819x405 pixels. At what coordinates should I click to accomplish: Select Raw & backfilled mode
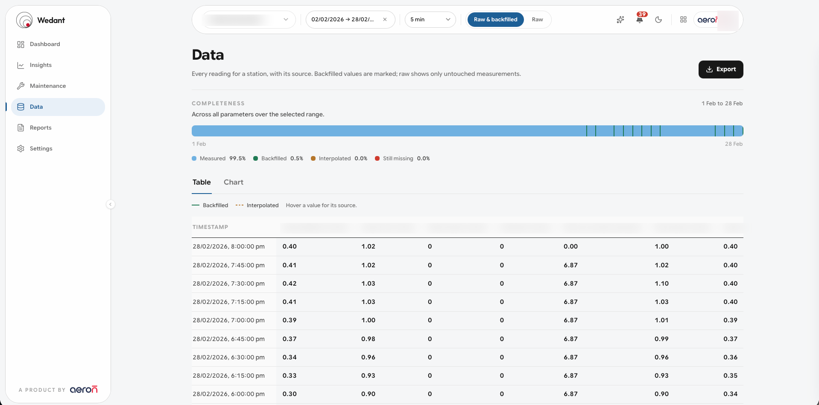[x=495, y=20]
